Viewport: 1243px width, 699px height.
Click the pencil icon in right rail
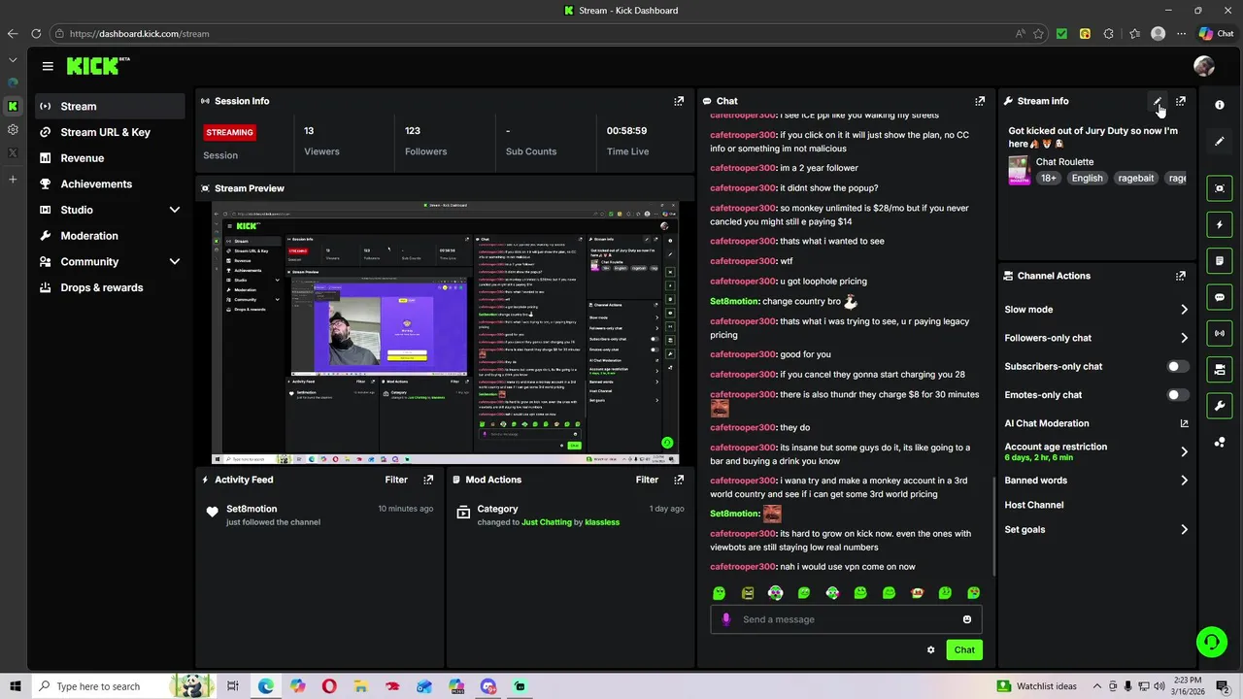tap(1220, 141)
